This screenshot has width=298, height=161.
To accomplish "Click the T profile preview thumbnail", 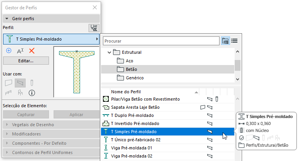I will [77, 72].
